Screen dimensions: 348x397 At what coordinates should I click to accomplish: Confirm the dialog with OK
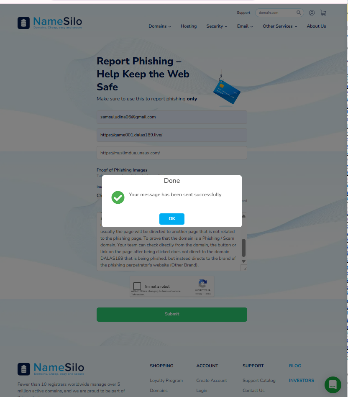coord(172,219)
